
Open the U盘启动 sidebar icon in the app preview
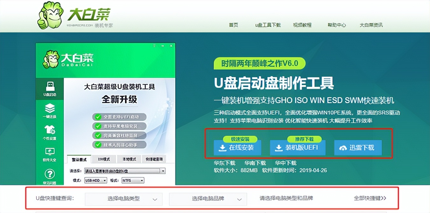coord(50,89)
